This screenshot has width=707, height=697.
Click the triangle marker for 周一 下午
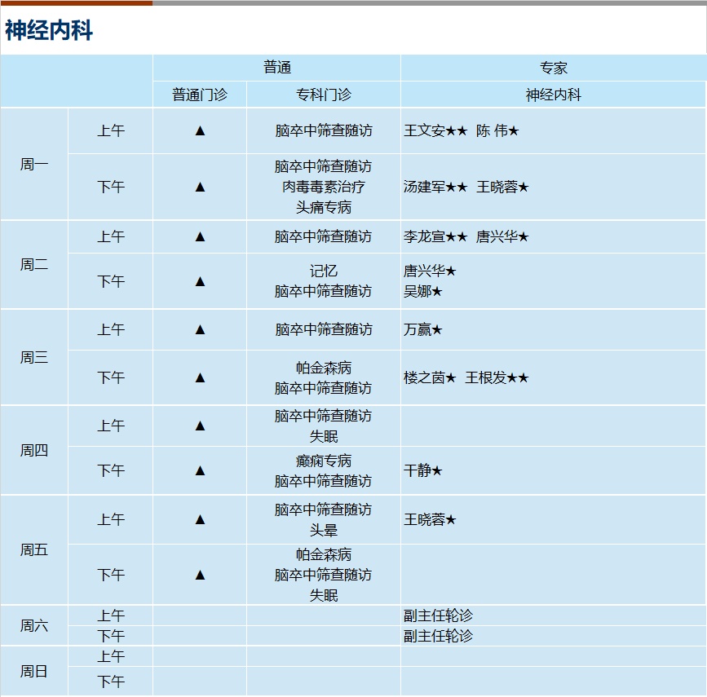[x=200, y=187]
